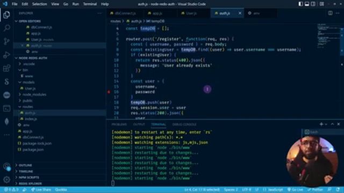Open the Source Control view
This screenshot has height=193, width=344.
tap(6, 41)
